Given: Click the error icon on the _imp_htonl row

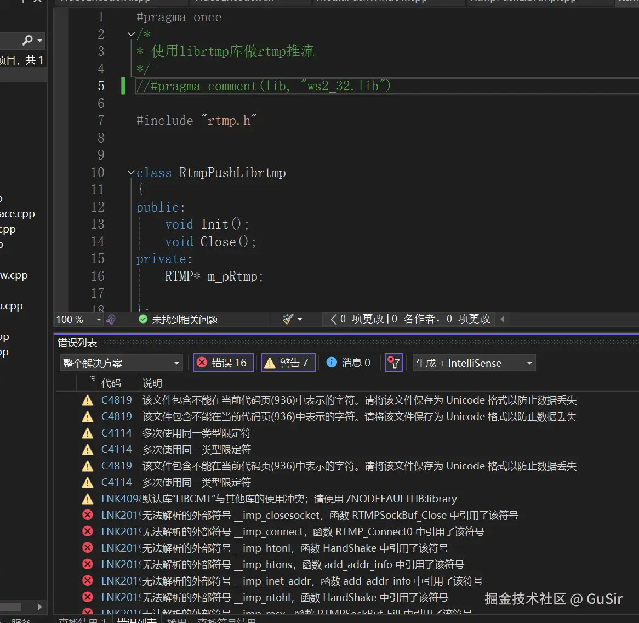Looking at the screenshot, I should click(x=87, y=547).
